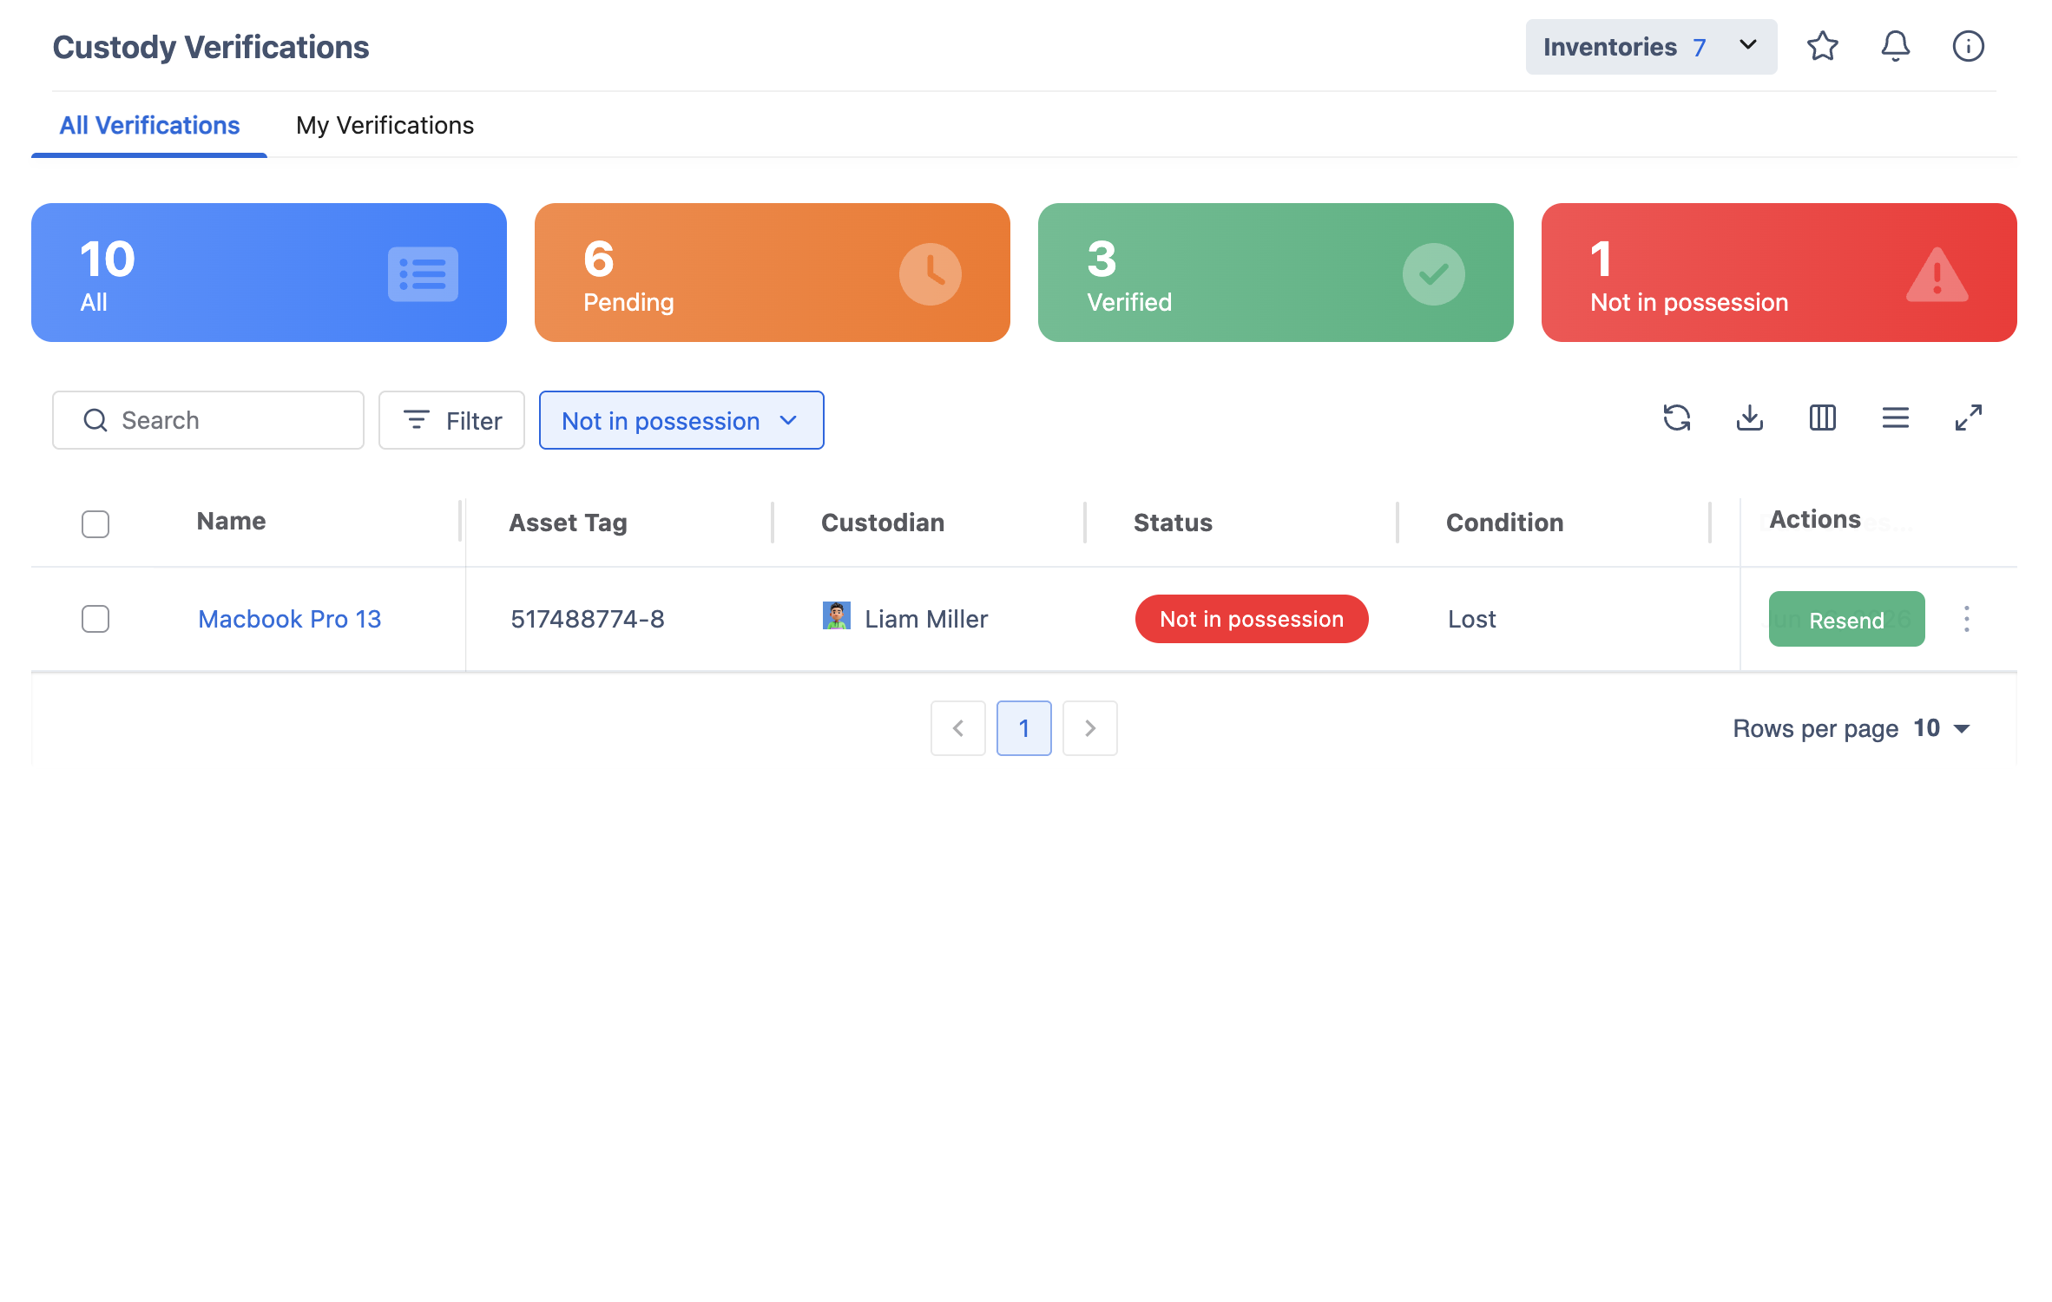
Task: Click the favorite star icon
Action: tap(1822, 46)
